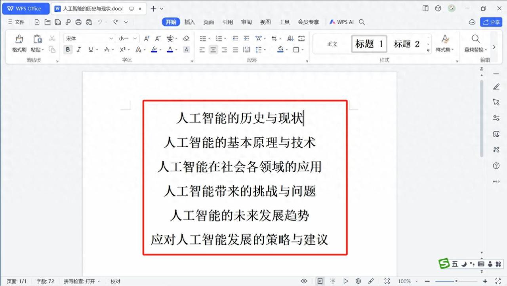The image size is (507, 286).
Task: Apply the 正文 body style
Action: tap(332, 44)
